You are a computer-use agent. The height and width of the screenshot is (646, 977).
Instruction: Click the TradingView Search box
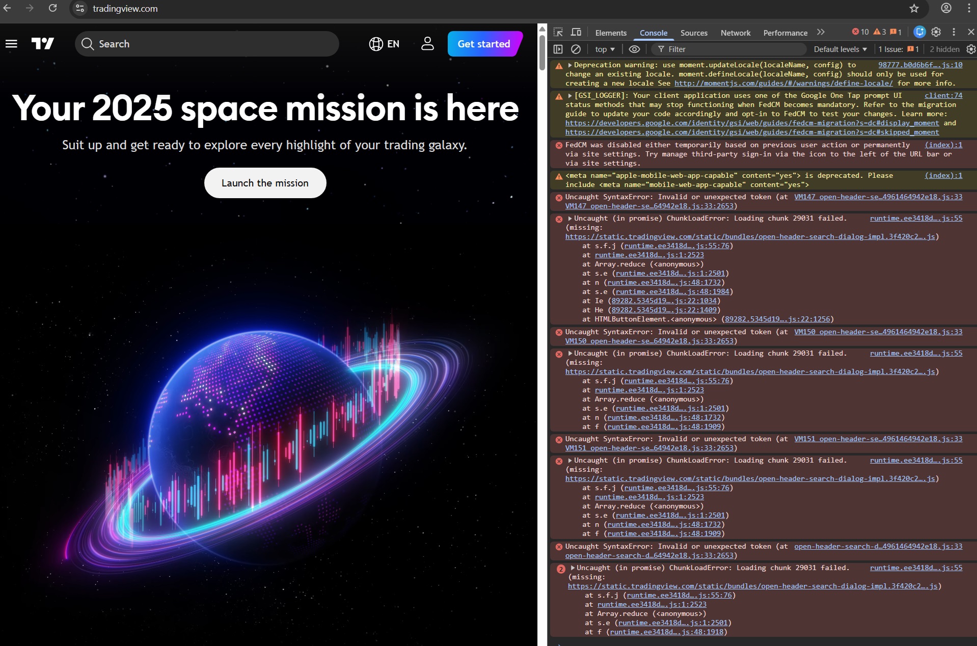click(207, 44)
